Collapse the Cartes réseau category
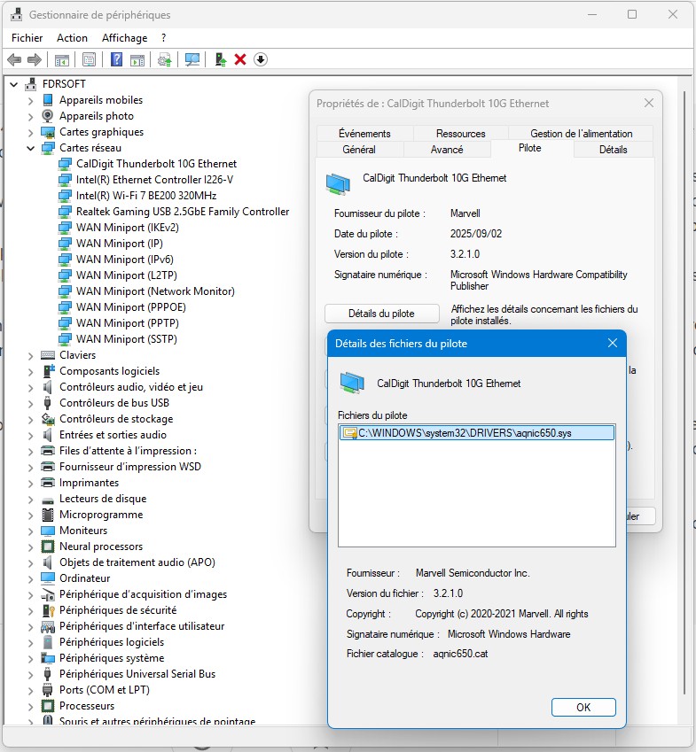The width and height of the screenshot is (696, 752). 30,148
